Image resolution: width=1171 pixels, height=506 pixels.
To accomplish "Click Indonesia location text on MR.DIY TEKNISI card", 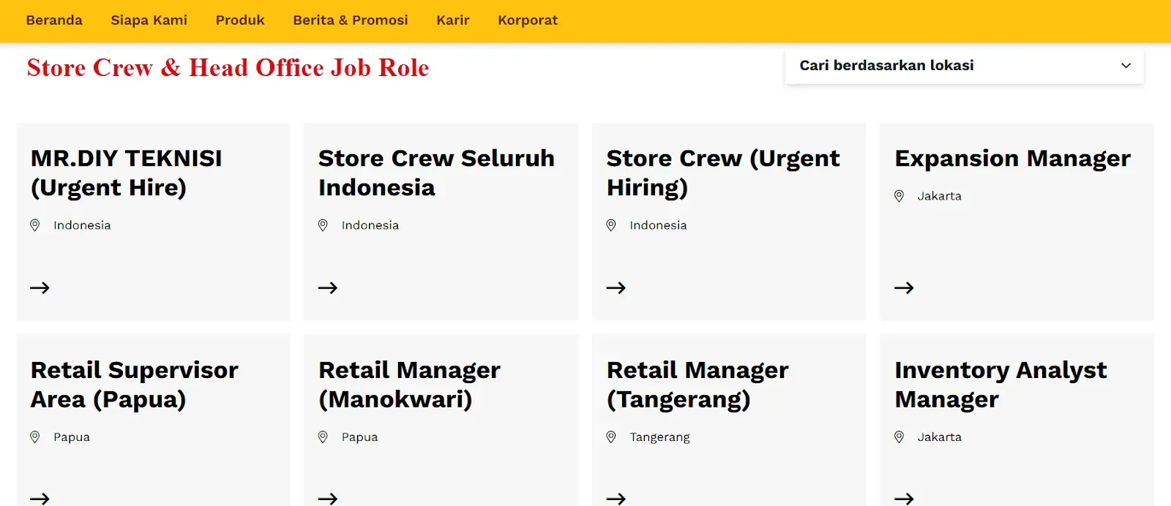I will 82,225.
